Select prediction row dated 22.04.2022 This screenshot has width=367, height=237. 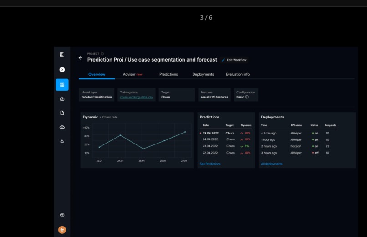(226, 153)
